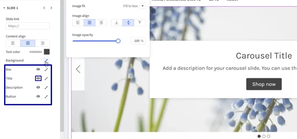Click the SLIDE 1 heading
Viewport: 297px width, 139px height.
pyautogui.click(x=12, y=8)
